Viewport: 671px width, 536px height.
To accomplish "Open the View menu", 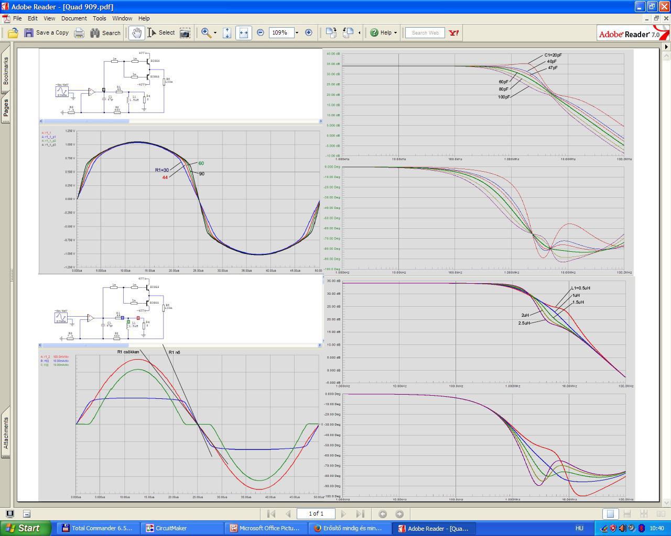I will click(49, 18).
